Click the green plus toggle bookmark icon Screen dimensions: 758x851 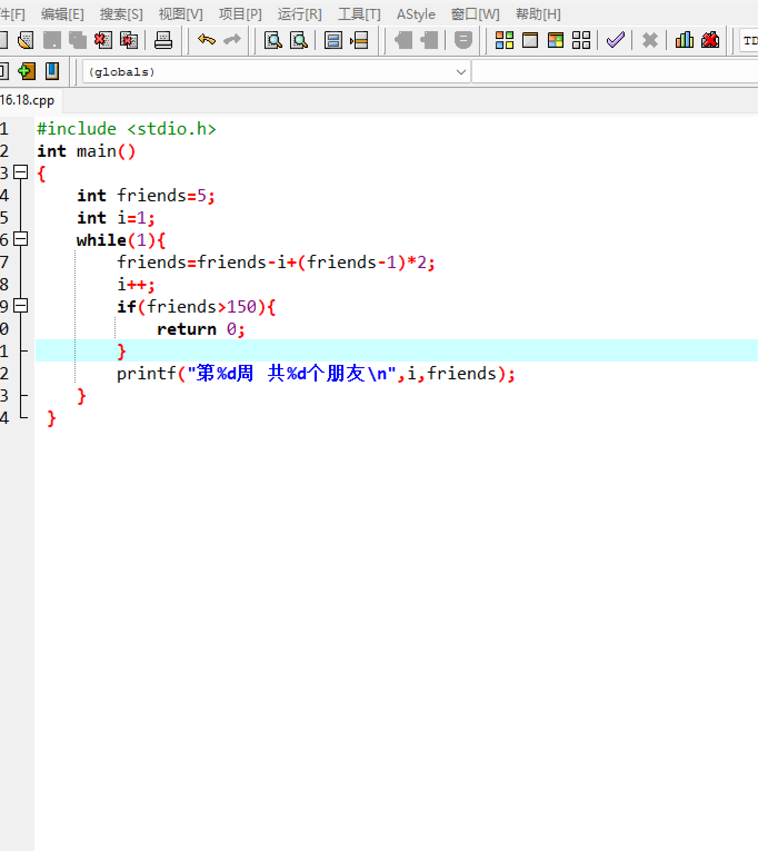click(26, 71)
